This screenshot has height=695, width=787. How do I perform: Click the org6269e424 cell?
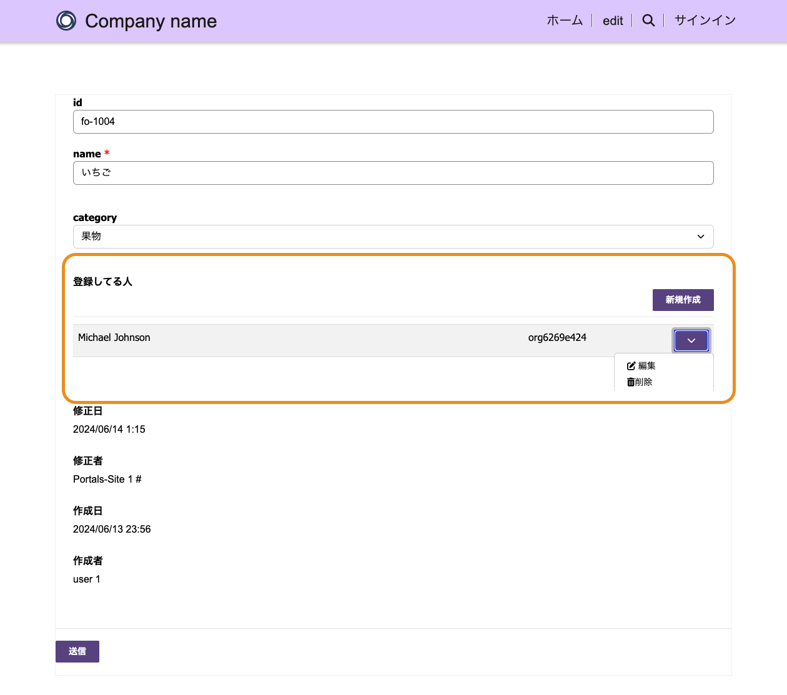click(x=557, y=338)
